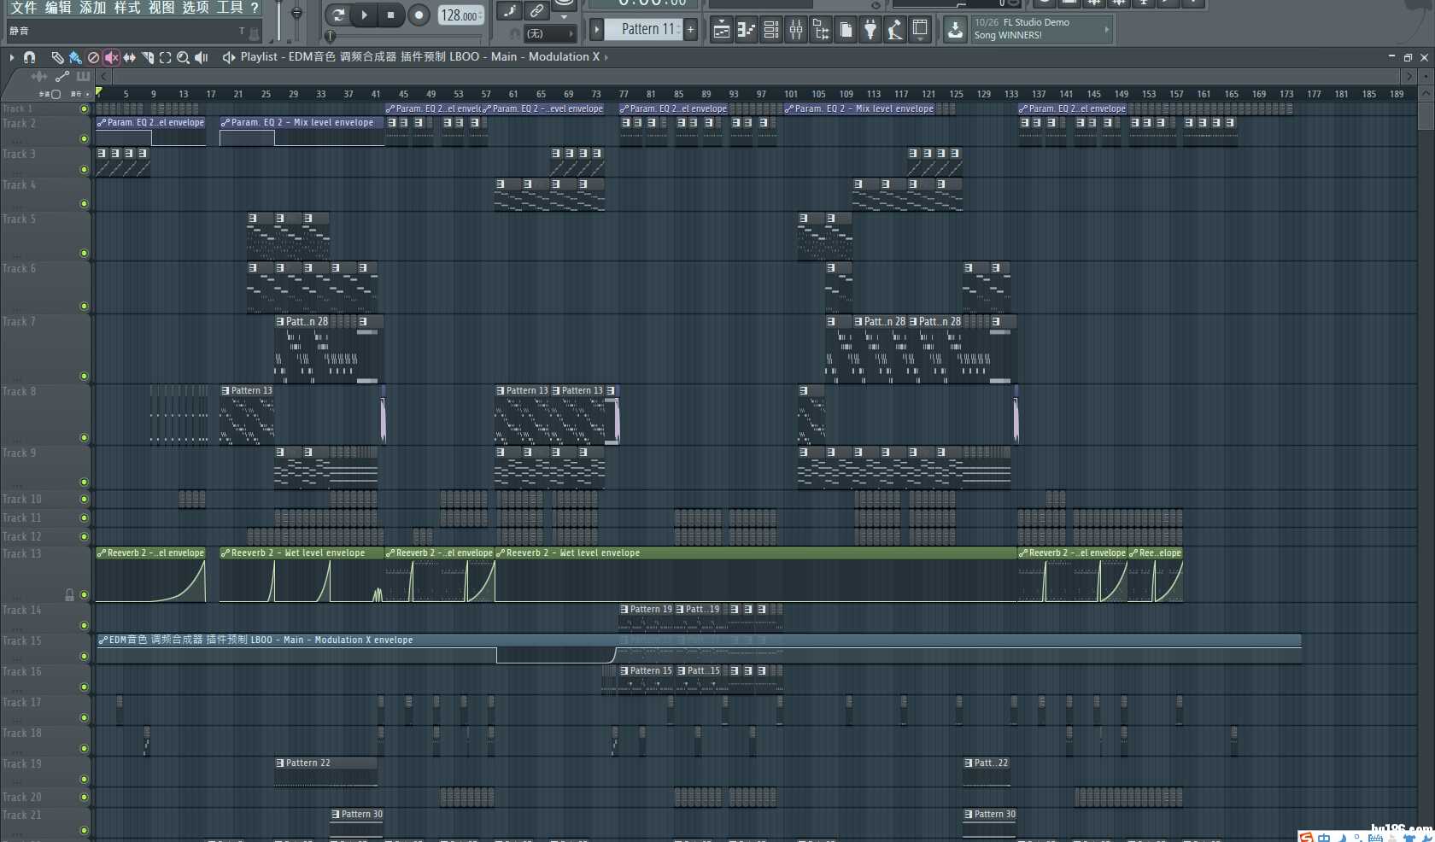Show pattern clips picker
The image size is (1435, 842).
pos(83,76)
